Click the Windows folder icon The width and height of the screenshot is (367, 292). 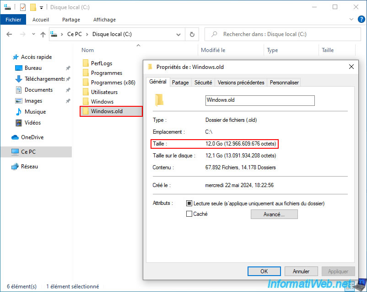point(86,101)
